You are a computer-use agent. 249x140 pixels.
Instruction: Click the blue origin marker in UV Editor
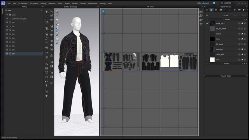[x=103, y=11]
